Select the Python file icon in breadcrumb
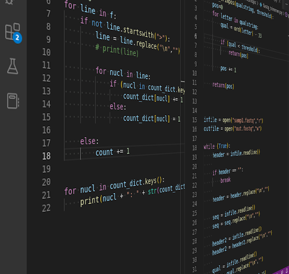Viewport: 289px width, 274px height. 261,4
